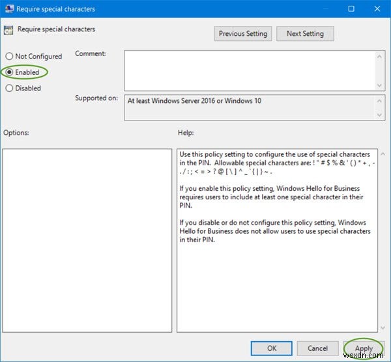Viewport: 391px width, 362px height.
Task: Select the Not Configured radio button
Action: (33, 56)
